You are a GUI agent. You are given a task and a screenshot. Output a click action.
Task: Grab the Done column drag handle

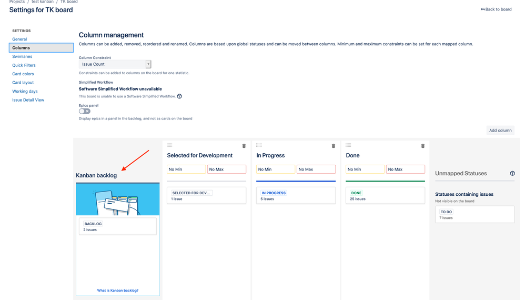tap(348, 145)
